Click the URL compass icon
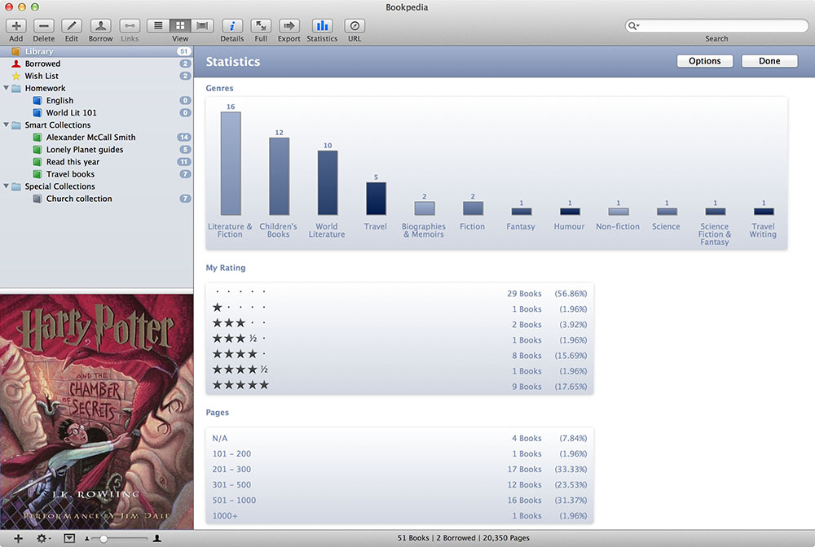The height and width of the screenshot is (547, 815). pyautogui.click(x=355, y=26)
